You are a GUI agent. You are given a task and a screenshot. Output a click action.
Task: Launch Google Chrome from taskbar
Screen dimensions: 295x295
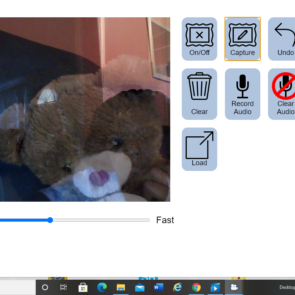196,287
